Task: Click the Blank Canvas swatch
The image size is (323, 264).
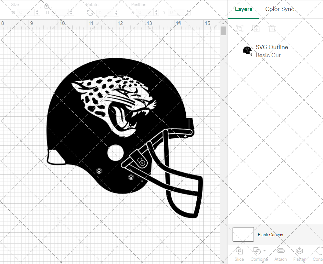Action: click(x=243, y=234)
